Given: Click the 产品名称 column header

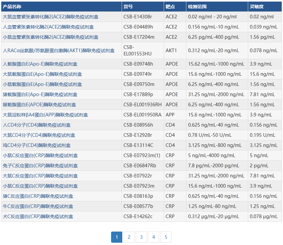Looking at the screenshot, I should point(12,7).
